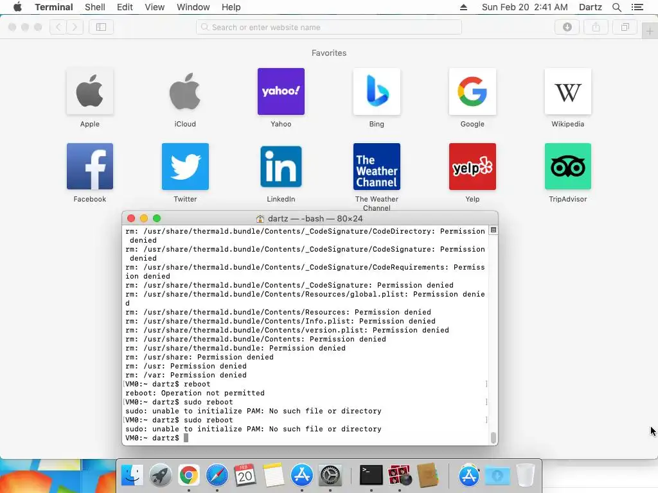This screenshot has height=493, width=658.
Task: Open Photo Booth from the Dock
Action: pyautogui.click(x=400, y=475)
